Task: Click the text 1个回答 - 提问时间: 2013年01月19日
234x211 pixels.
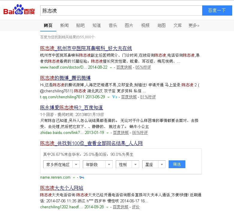Action: coord(72,114)
